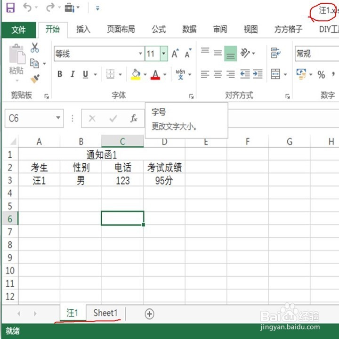This screenshot has height=339, width=339.
Task: Switch to the 插入 ribbon tab
Action: [x=83, y=29]
